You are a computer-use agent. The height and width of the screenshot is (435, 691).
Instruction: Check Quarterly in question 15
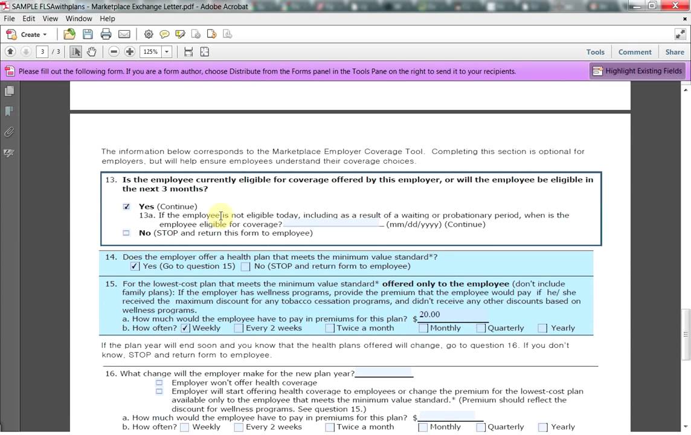(x=481, y=328)
